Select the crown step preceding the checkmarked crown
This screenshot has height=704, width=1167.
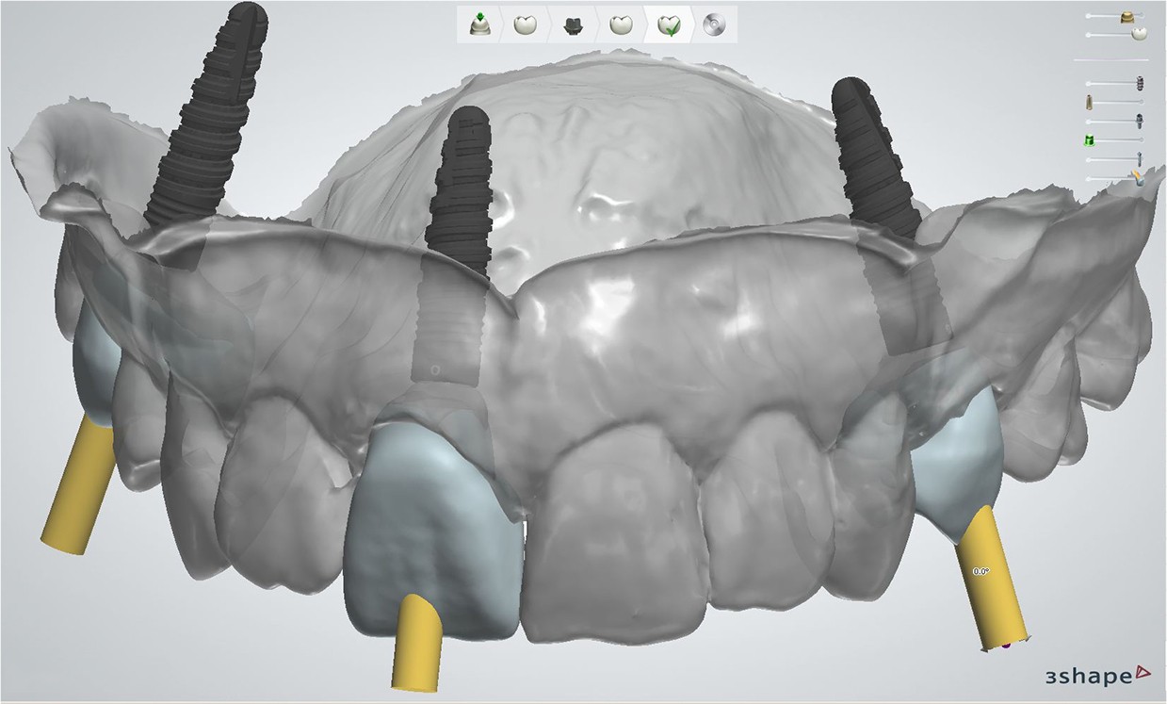pyautogui.click(x=619, y=25)
